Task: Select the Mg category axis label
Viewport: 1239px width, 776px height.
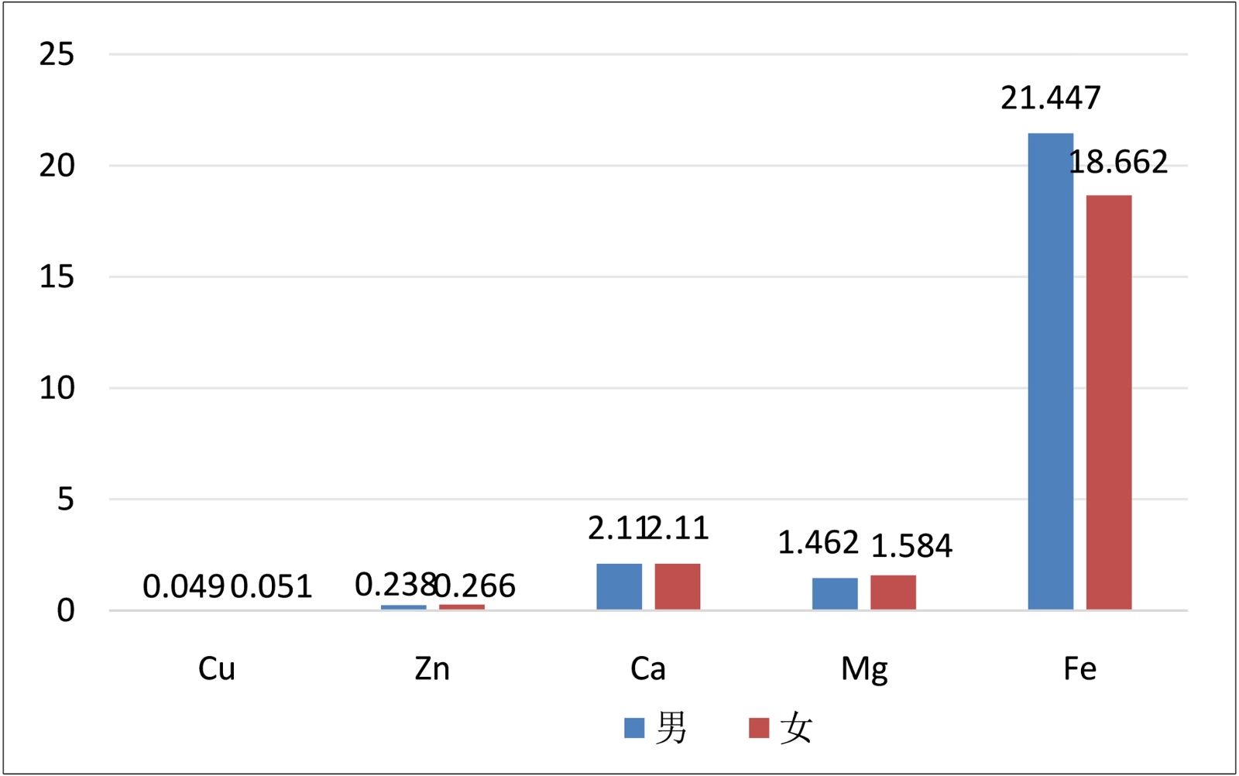Action: (x=864, y=669)
